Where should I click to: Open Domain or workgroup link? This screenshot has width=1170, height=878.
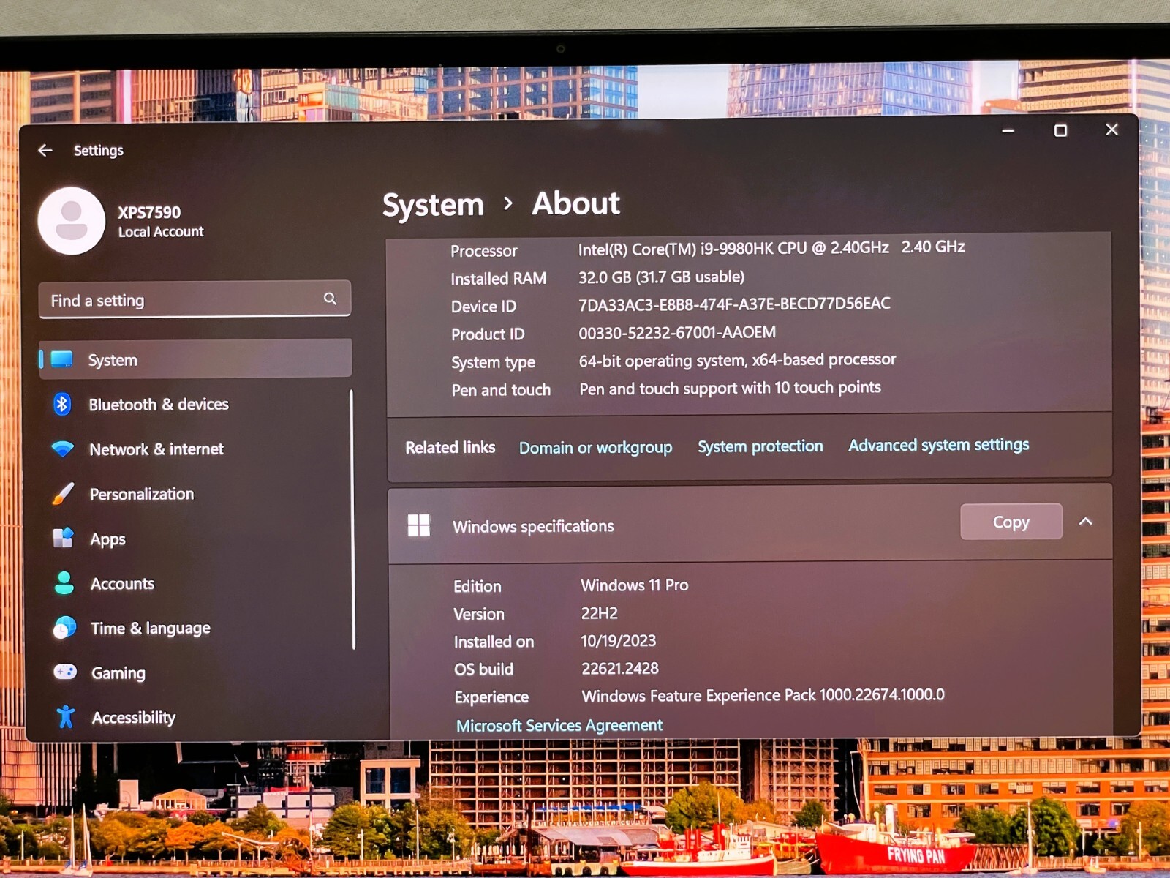595,447
